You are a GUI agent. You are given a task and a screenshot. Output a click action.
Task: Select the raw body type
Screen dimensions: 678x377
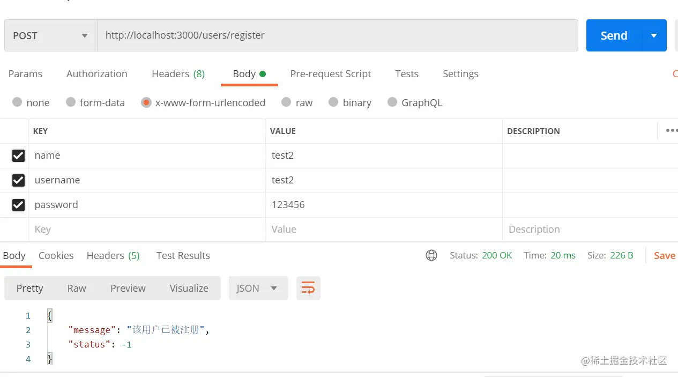tap(297, 102)
